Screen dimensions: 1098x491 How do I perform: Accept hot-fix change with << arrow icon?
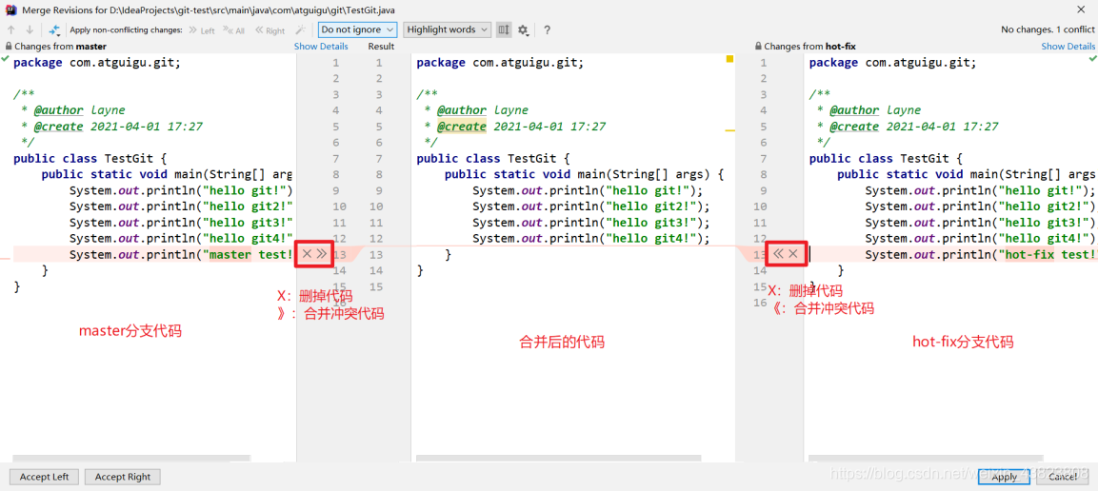[x=778, y=253]
